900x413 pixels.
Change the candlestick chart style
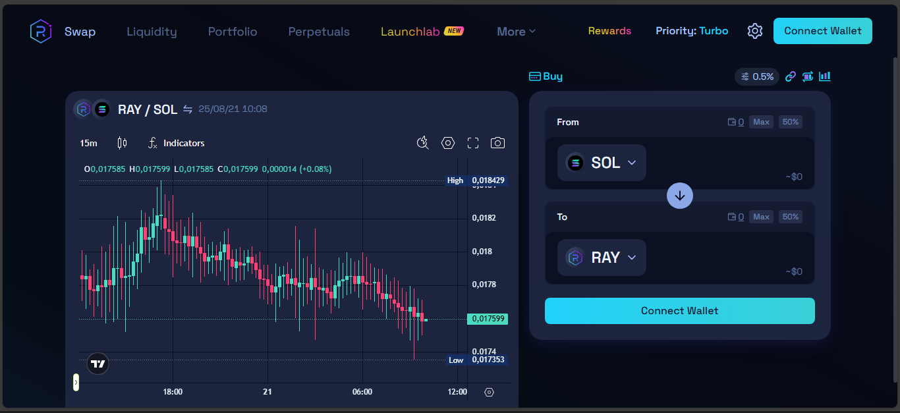[x=122, y=143]
